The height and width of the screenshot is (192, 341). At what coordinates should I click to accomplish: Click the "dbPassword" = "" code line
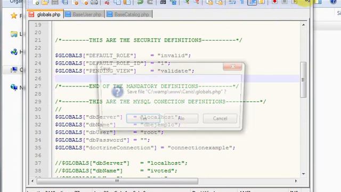[102, 140]
